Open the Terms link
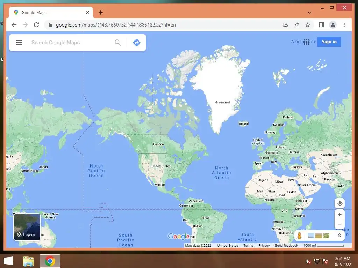 tap(248, 245)
